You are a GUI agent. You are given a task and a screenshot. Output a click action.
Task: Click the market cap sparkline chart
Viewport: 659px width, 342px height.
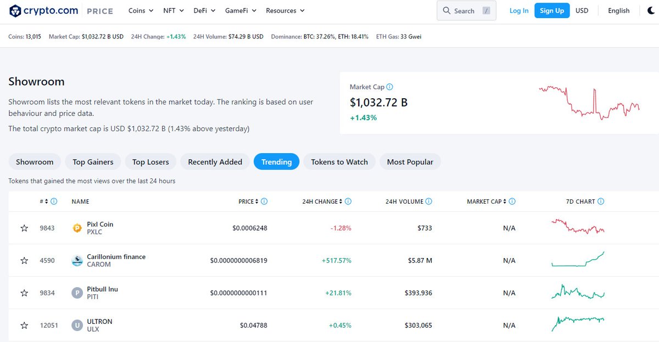[589, 103]
